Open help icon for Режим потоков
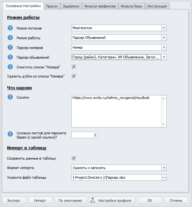 [10, 28]
